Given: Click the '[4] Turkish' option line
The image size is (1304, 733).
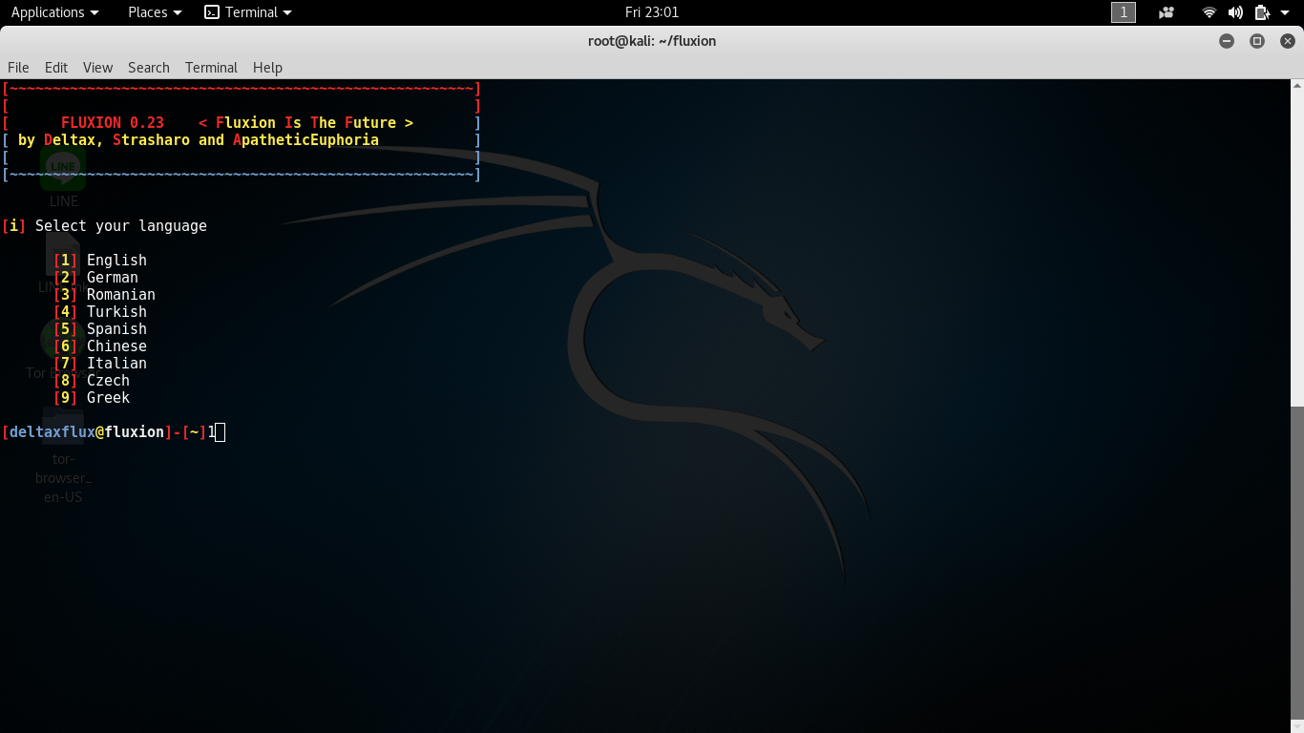Looking at the screenshot, I should click(100, 312).
